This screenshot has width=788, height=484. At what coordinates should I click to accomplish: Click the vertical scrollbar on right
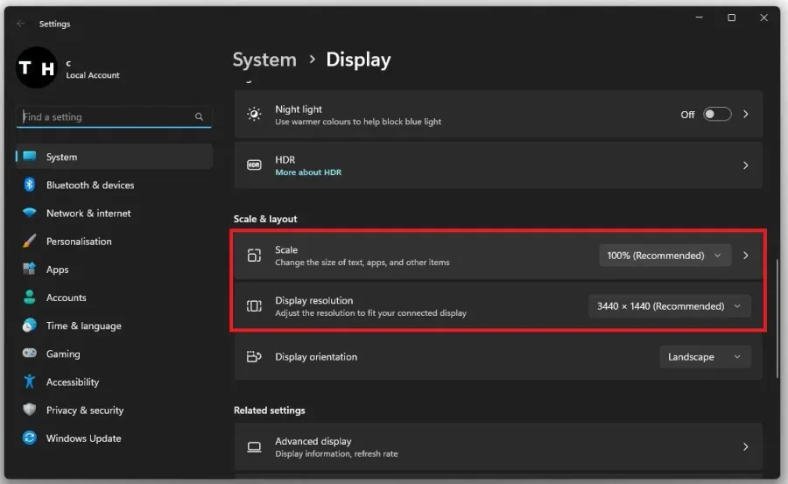[x=777, y=319]
